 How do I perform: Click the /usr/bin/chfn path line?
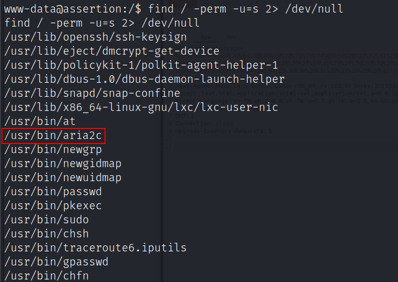coord(47,275)
